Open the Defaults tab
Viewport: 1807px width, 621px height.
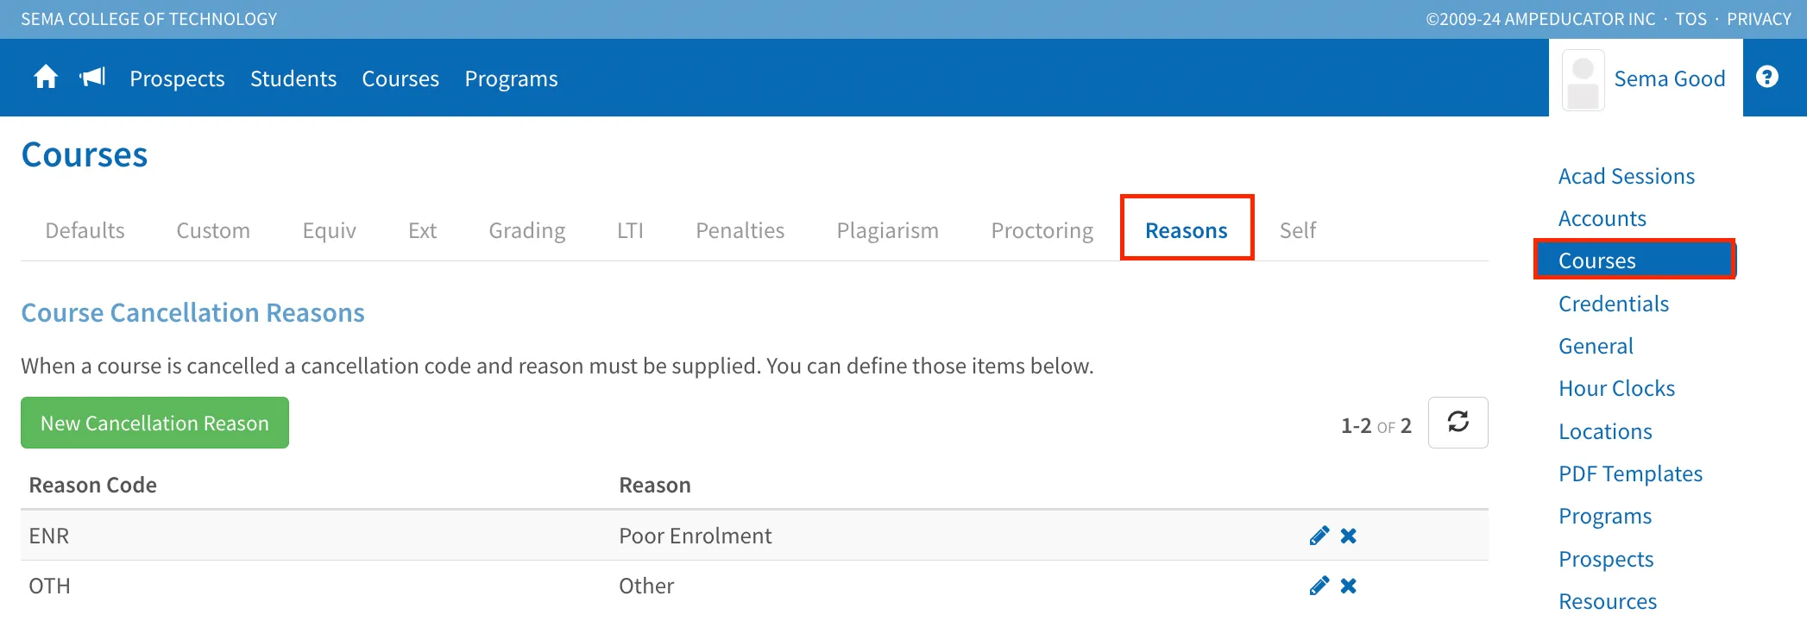click(85, 230)
